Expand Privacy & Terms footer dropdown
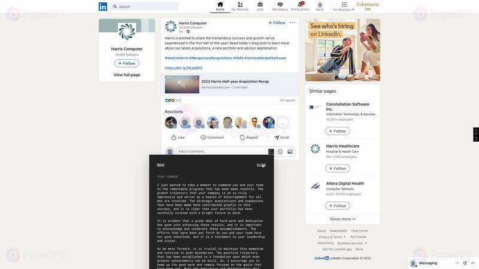This screenshot has height=269, width=479. click(332, 237)
